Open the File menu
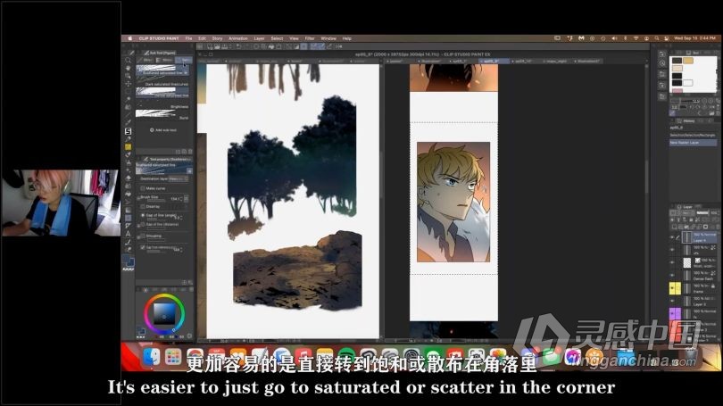 pyautogui.click(x=188, y=38)
